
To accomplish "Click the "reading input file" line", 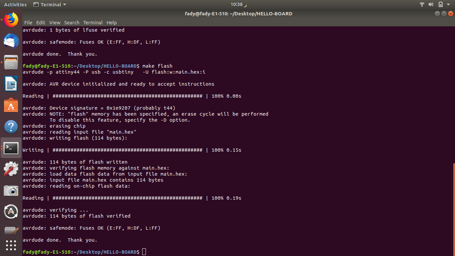I will (x=80, y=132).
